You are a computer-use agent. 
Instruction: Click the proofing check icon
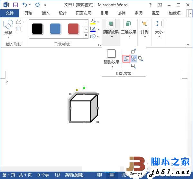point(58,175)
